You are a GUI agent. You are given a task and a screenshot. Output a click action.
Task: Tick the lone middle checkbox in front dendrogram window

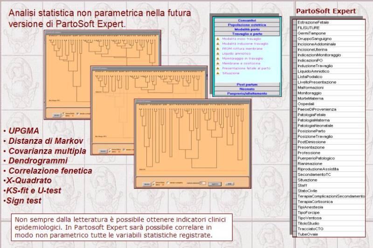pos(168,183)
